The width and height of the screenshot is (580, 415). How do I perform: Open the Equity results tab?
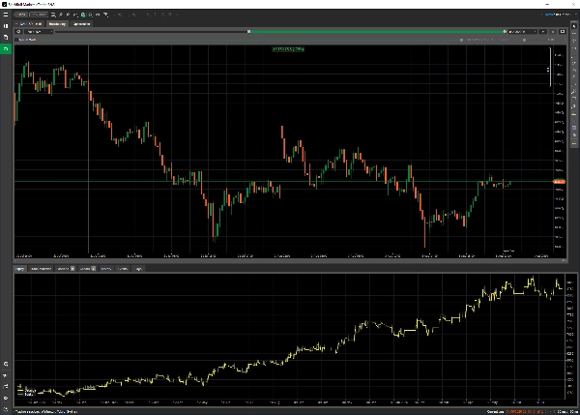pos(20,269)
